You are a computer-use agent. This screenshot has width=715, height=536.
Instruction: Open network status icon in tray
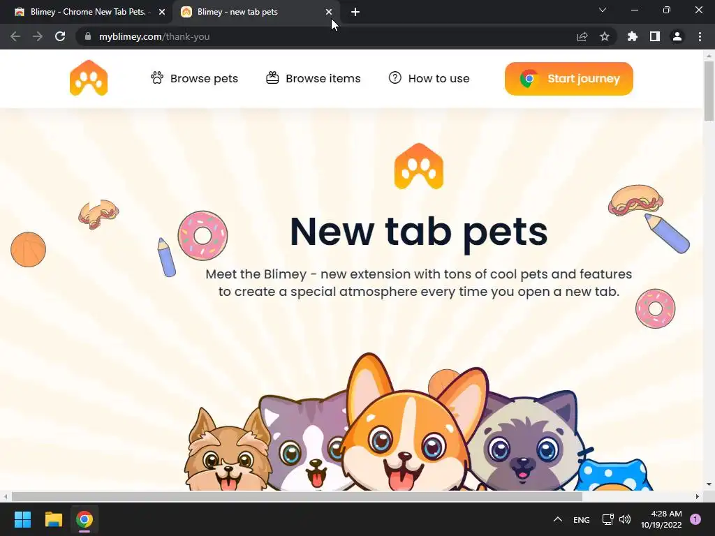tap(608, 519)
